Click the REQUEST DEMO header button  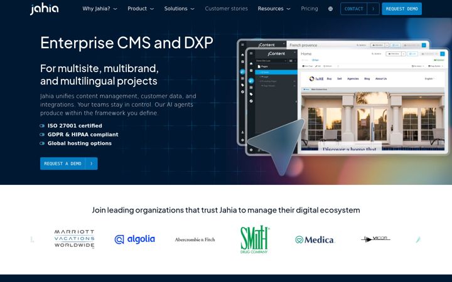[x=402, y=9]
